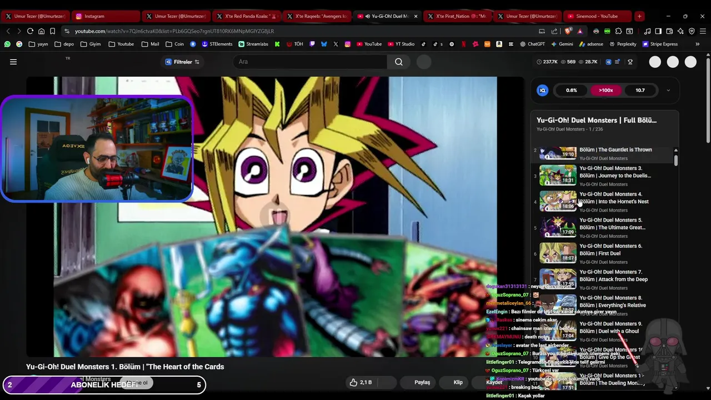This screenshot has width=711, height=400.
Task: Open the Gemini bookmark
Action: 562,44
